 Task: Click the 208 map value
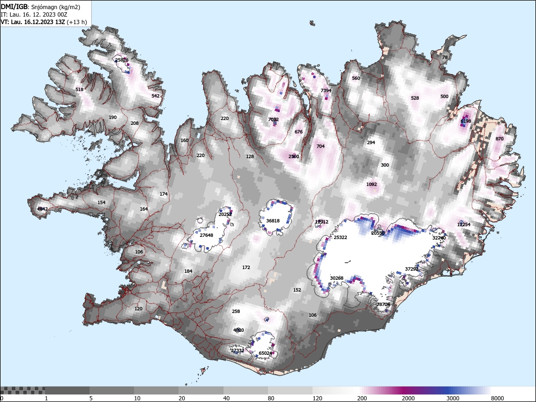[x=135, y=123]
